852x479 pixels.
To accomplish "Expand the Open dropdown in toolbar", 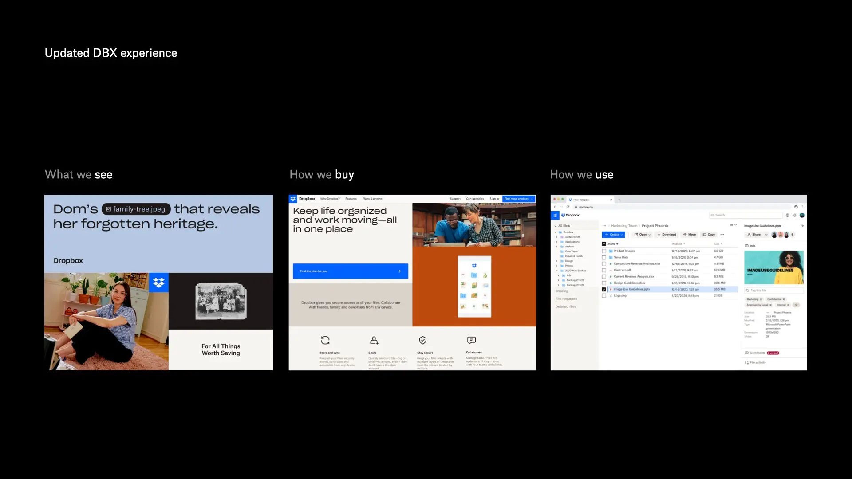I will click(642, 235).
